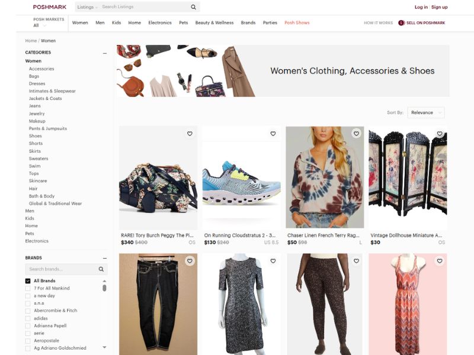Viewport: 474px width, 355px height.
Task: Click the brands list scroll-up arrow
Action: [104, 281]
